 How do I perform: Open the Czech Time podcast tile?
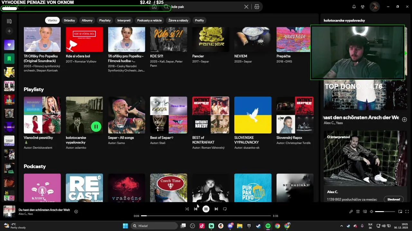pyautogui.click(x=169, y=188)
